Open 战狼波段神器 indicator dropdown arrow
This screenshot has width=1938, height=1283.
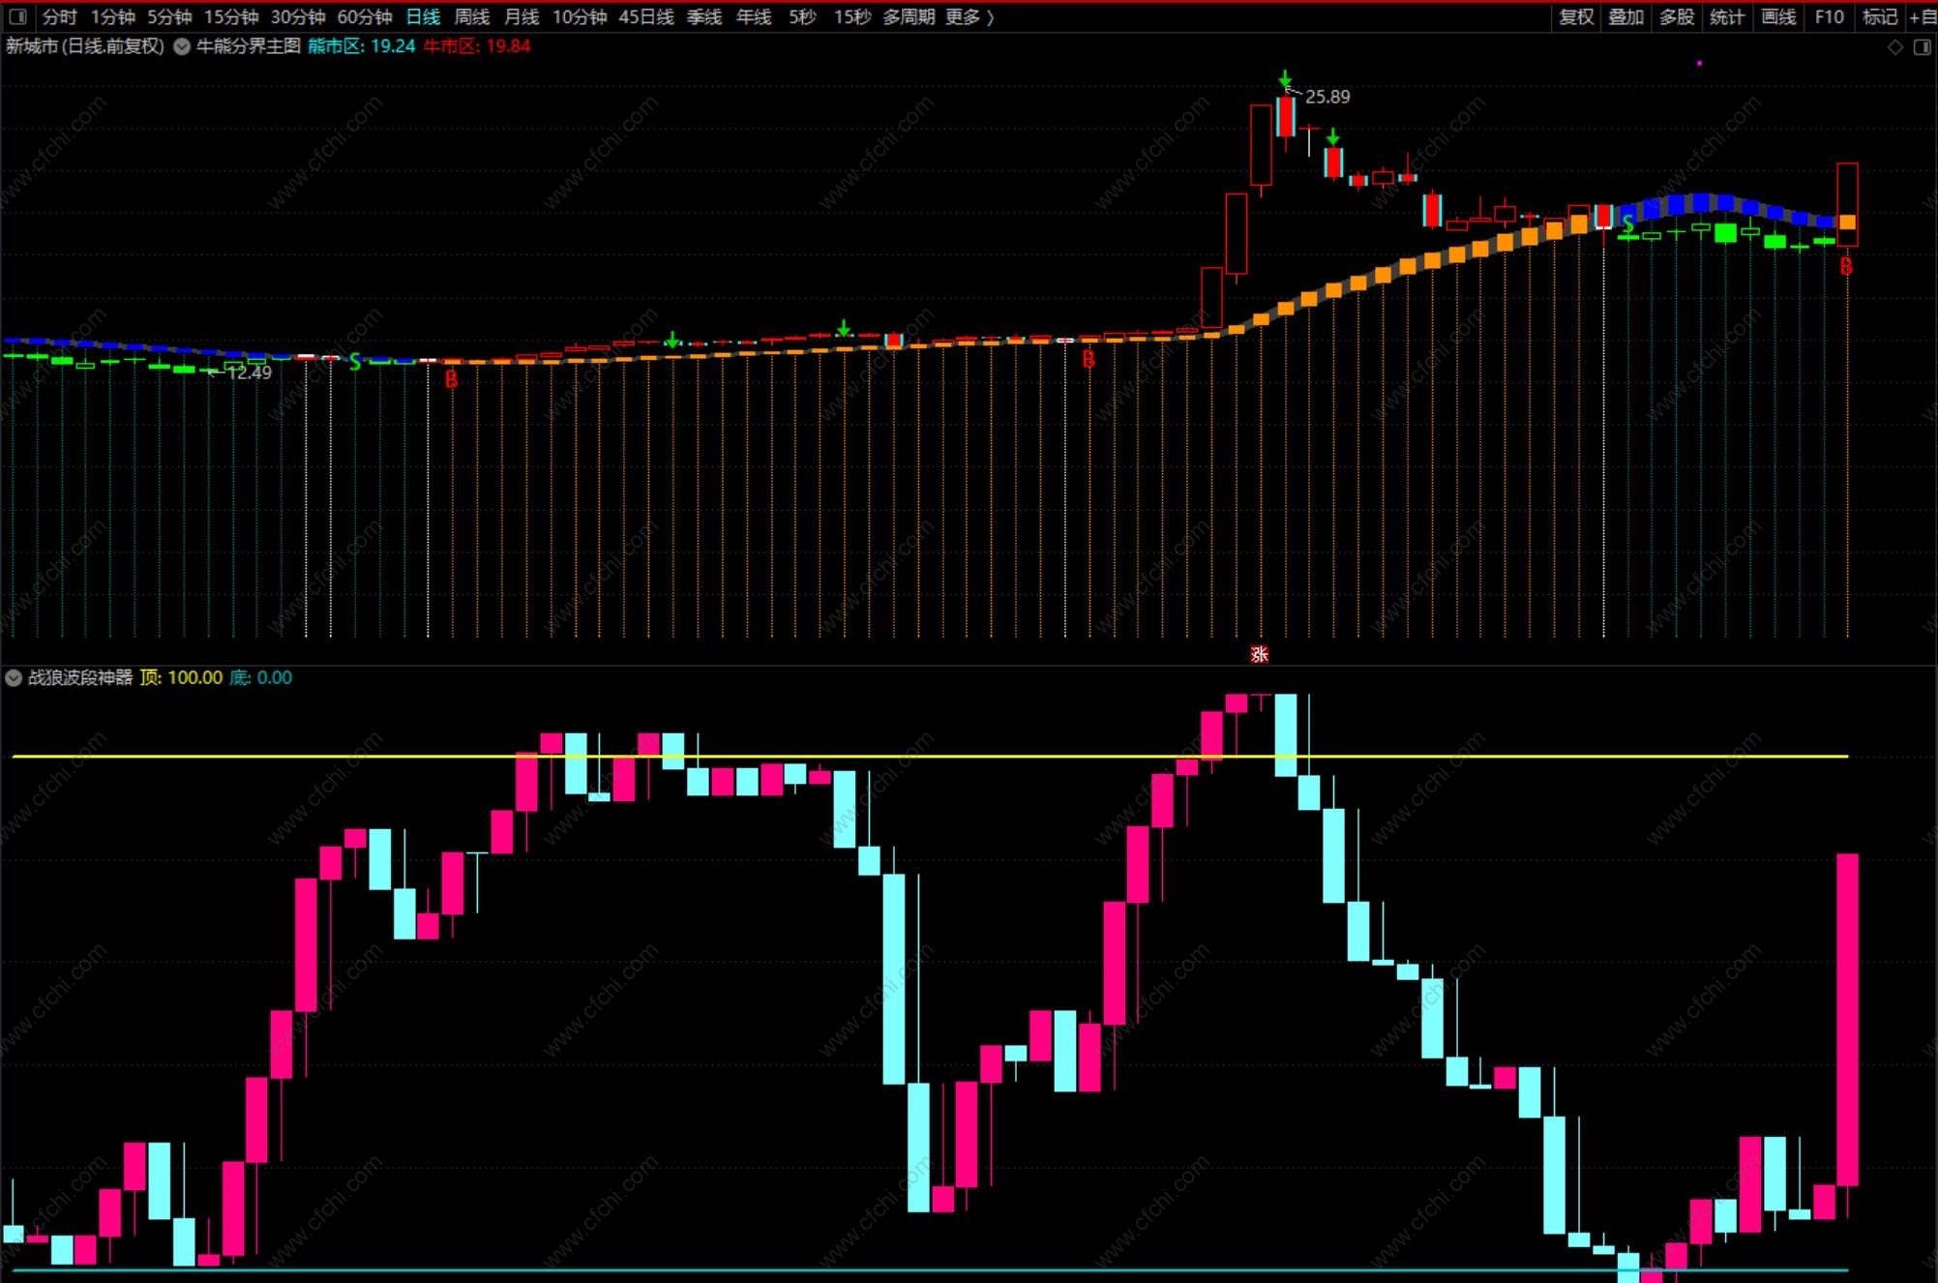pos(14,678)
